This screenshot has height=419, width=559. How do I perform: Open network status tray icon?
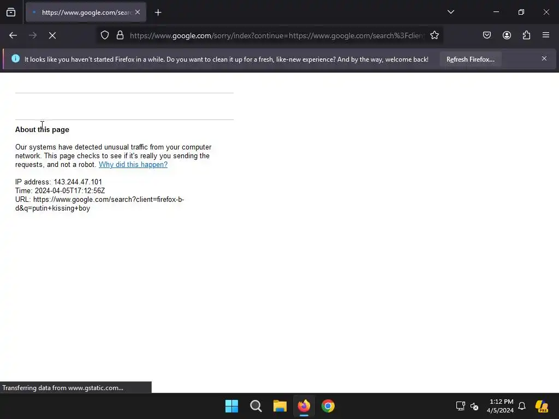(460, 406)
